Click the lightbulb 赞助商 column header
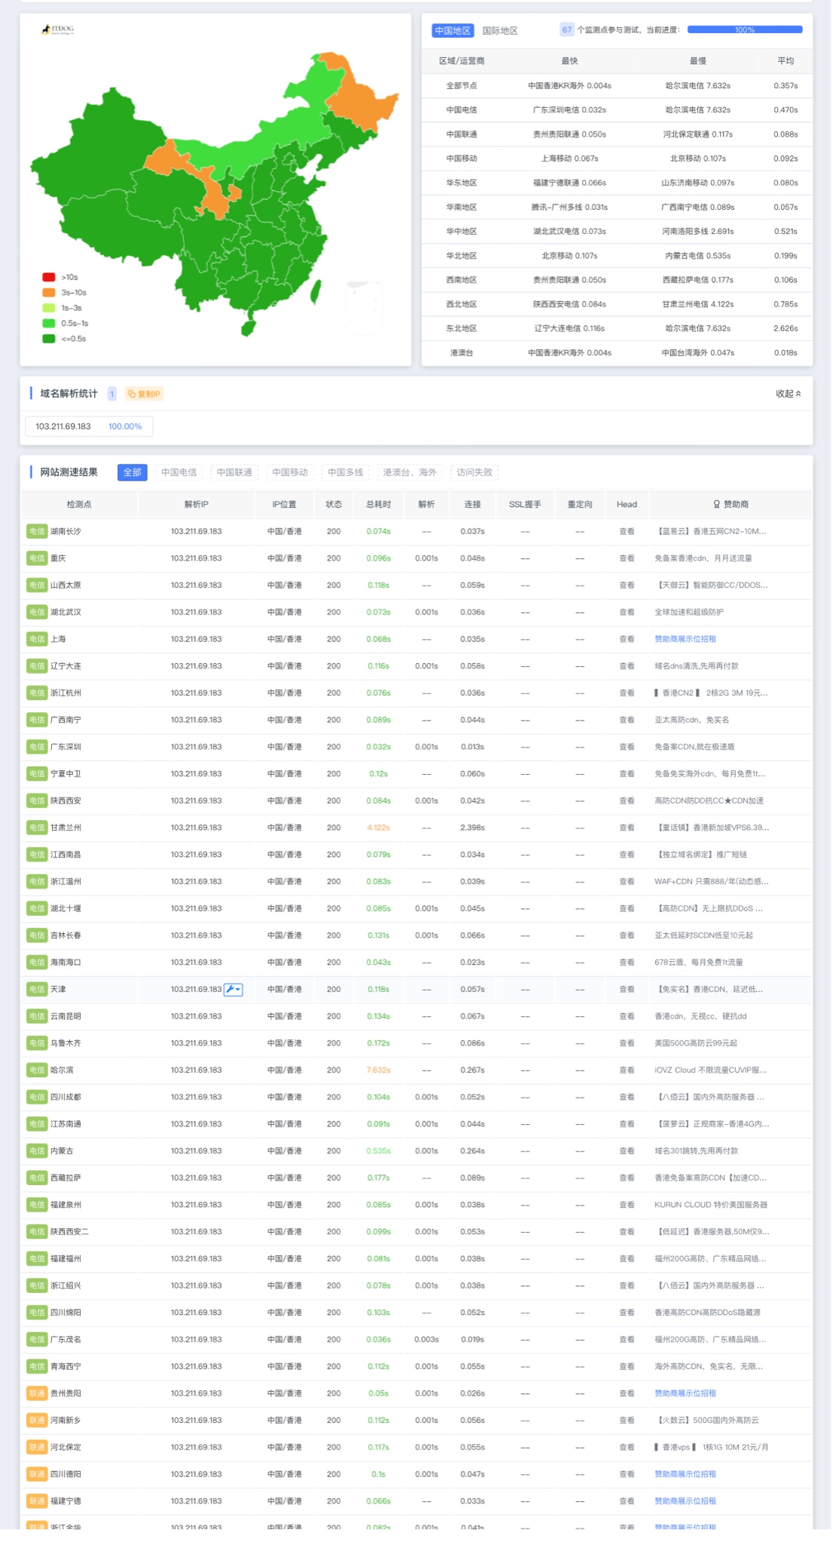 point(730,504)
